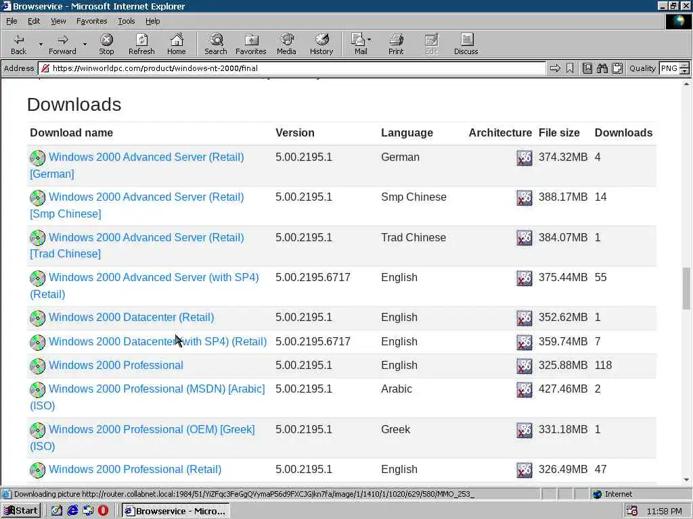Click x86 architecture icon in Greek row

(524, 430)
